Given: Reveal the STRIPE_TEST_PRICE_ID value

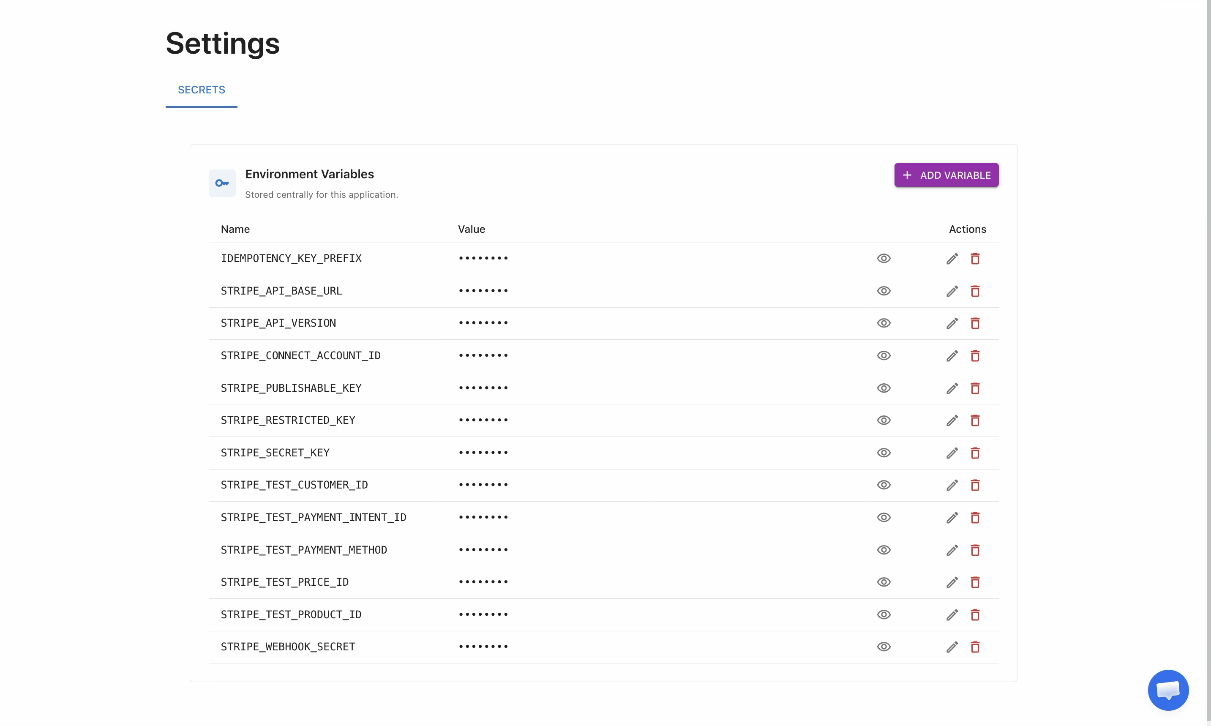Looking at the screenshot, I should click(883, 582).
